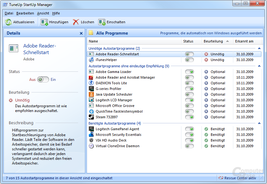Viewport: 267px width, 184px height.
Task: Click the Aktualisieren refresh icon
Action: coord(8,22)
